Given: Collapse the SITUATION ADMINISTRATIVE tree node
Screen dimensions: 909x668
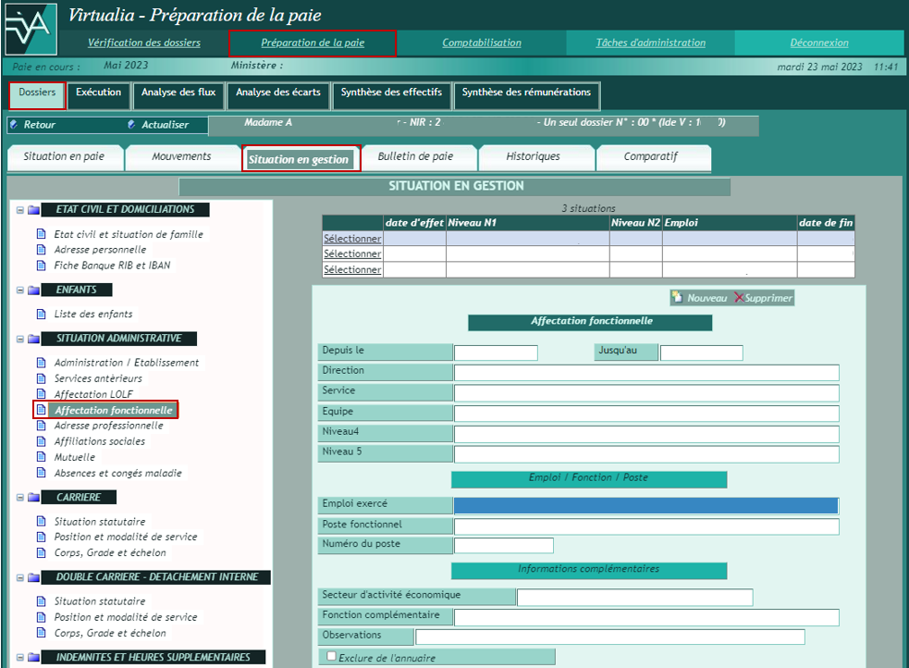Looking at the screenshot, I should coord(19,339).
